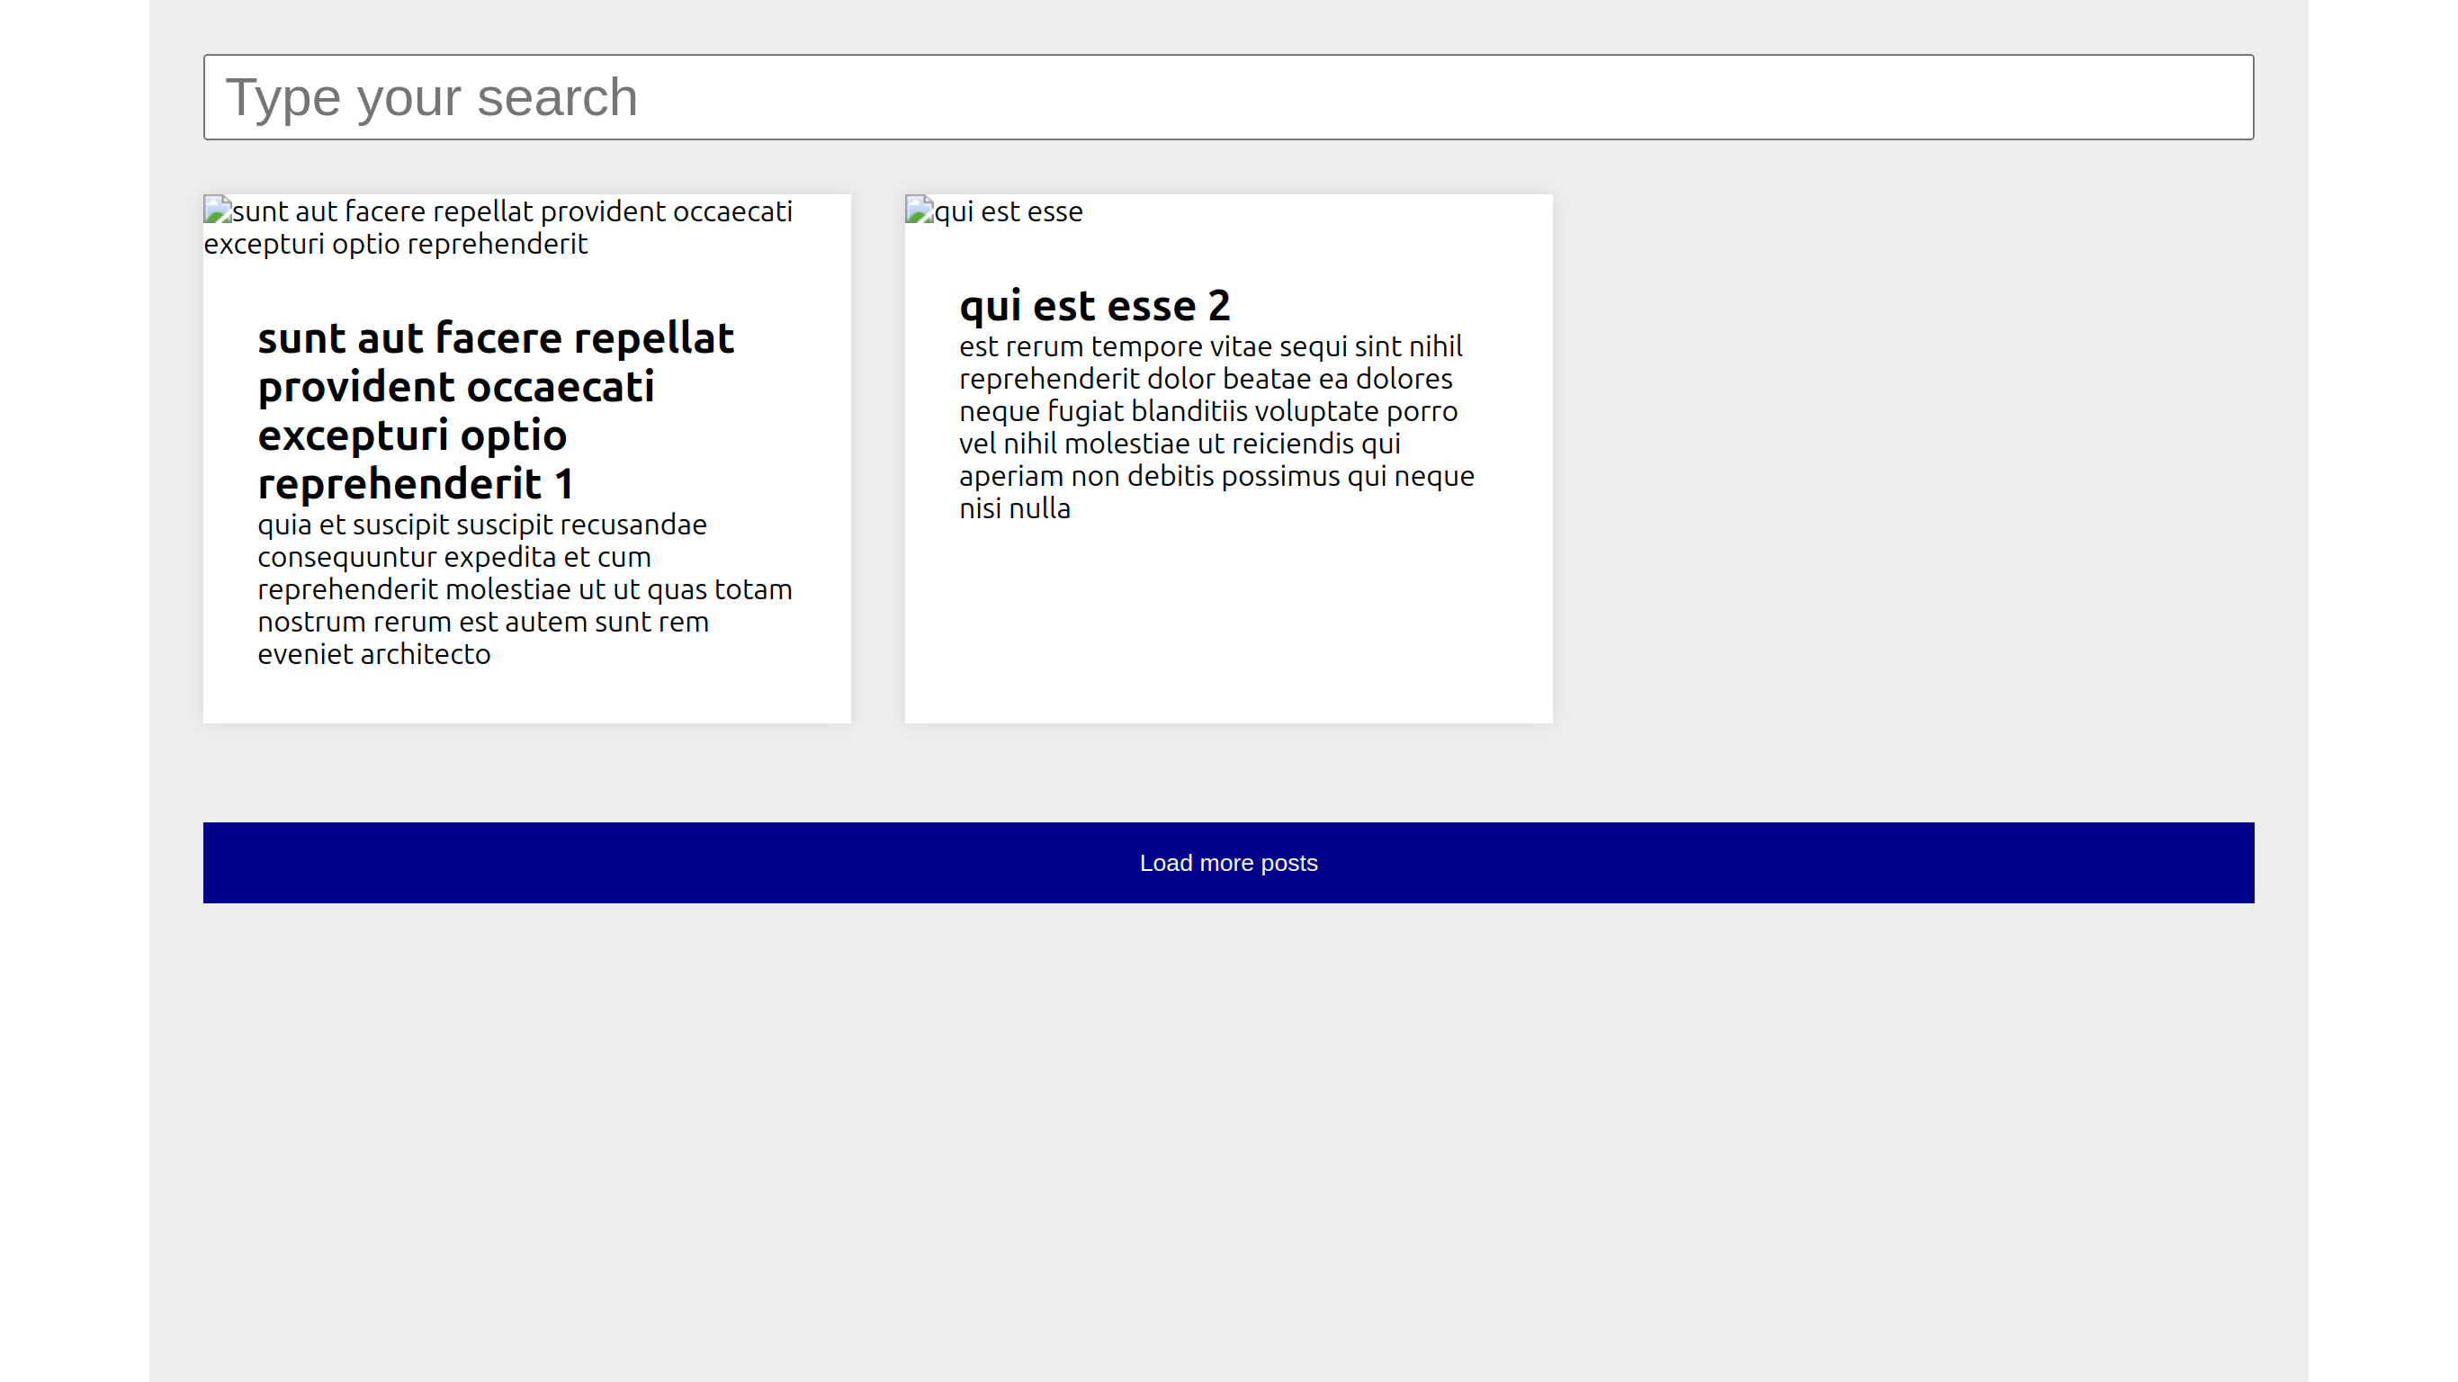Click the heading line "sunt aut facere repellat"
Screen dimensions: 2458x1382
coord(495,338)
